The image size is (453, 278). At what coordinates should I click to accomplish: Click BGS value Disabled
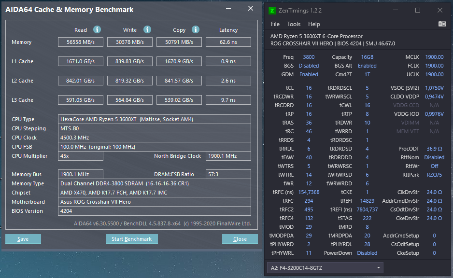(x=309, y=66)
